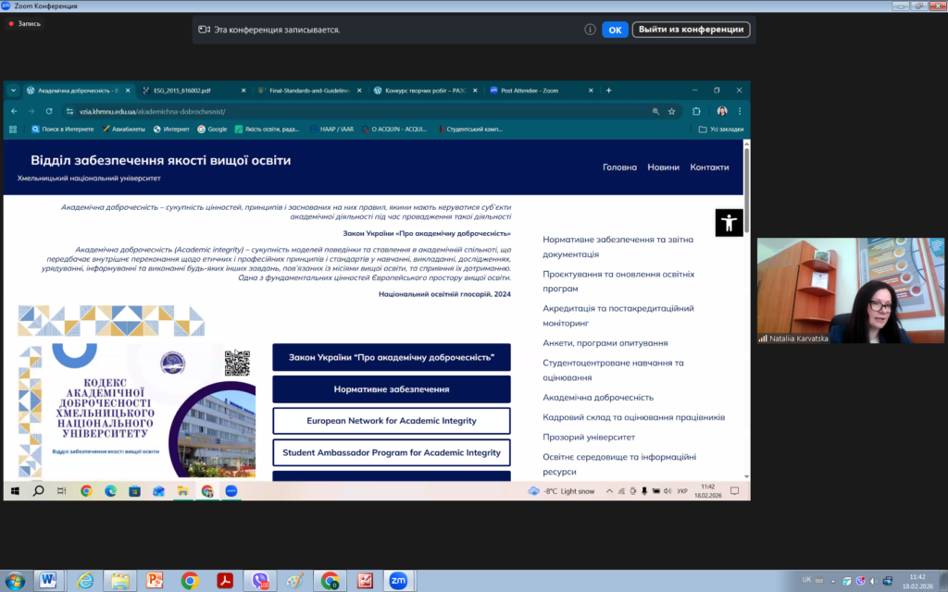Open Microsoft Word from the taskbar

(x=48, y=580)
